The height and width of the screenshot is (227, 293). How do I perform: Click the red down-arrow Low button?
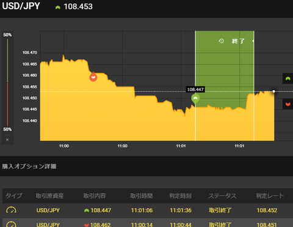tap(288, 104)
